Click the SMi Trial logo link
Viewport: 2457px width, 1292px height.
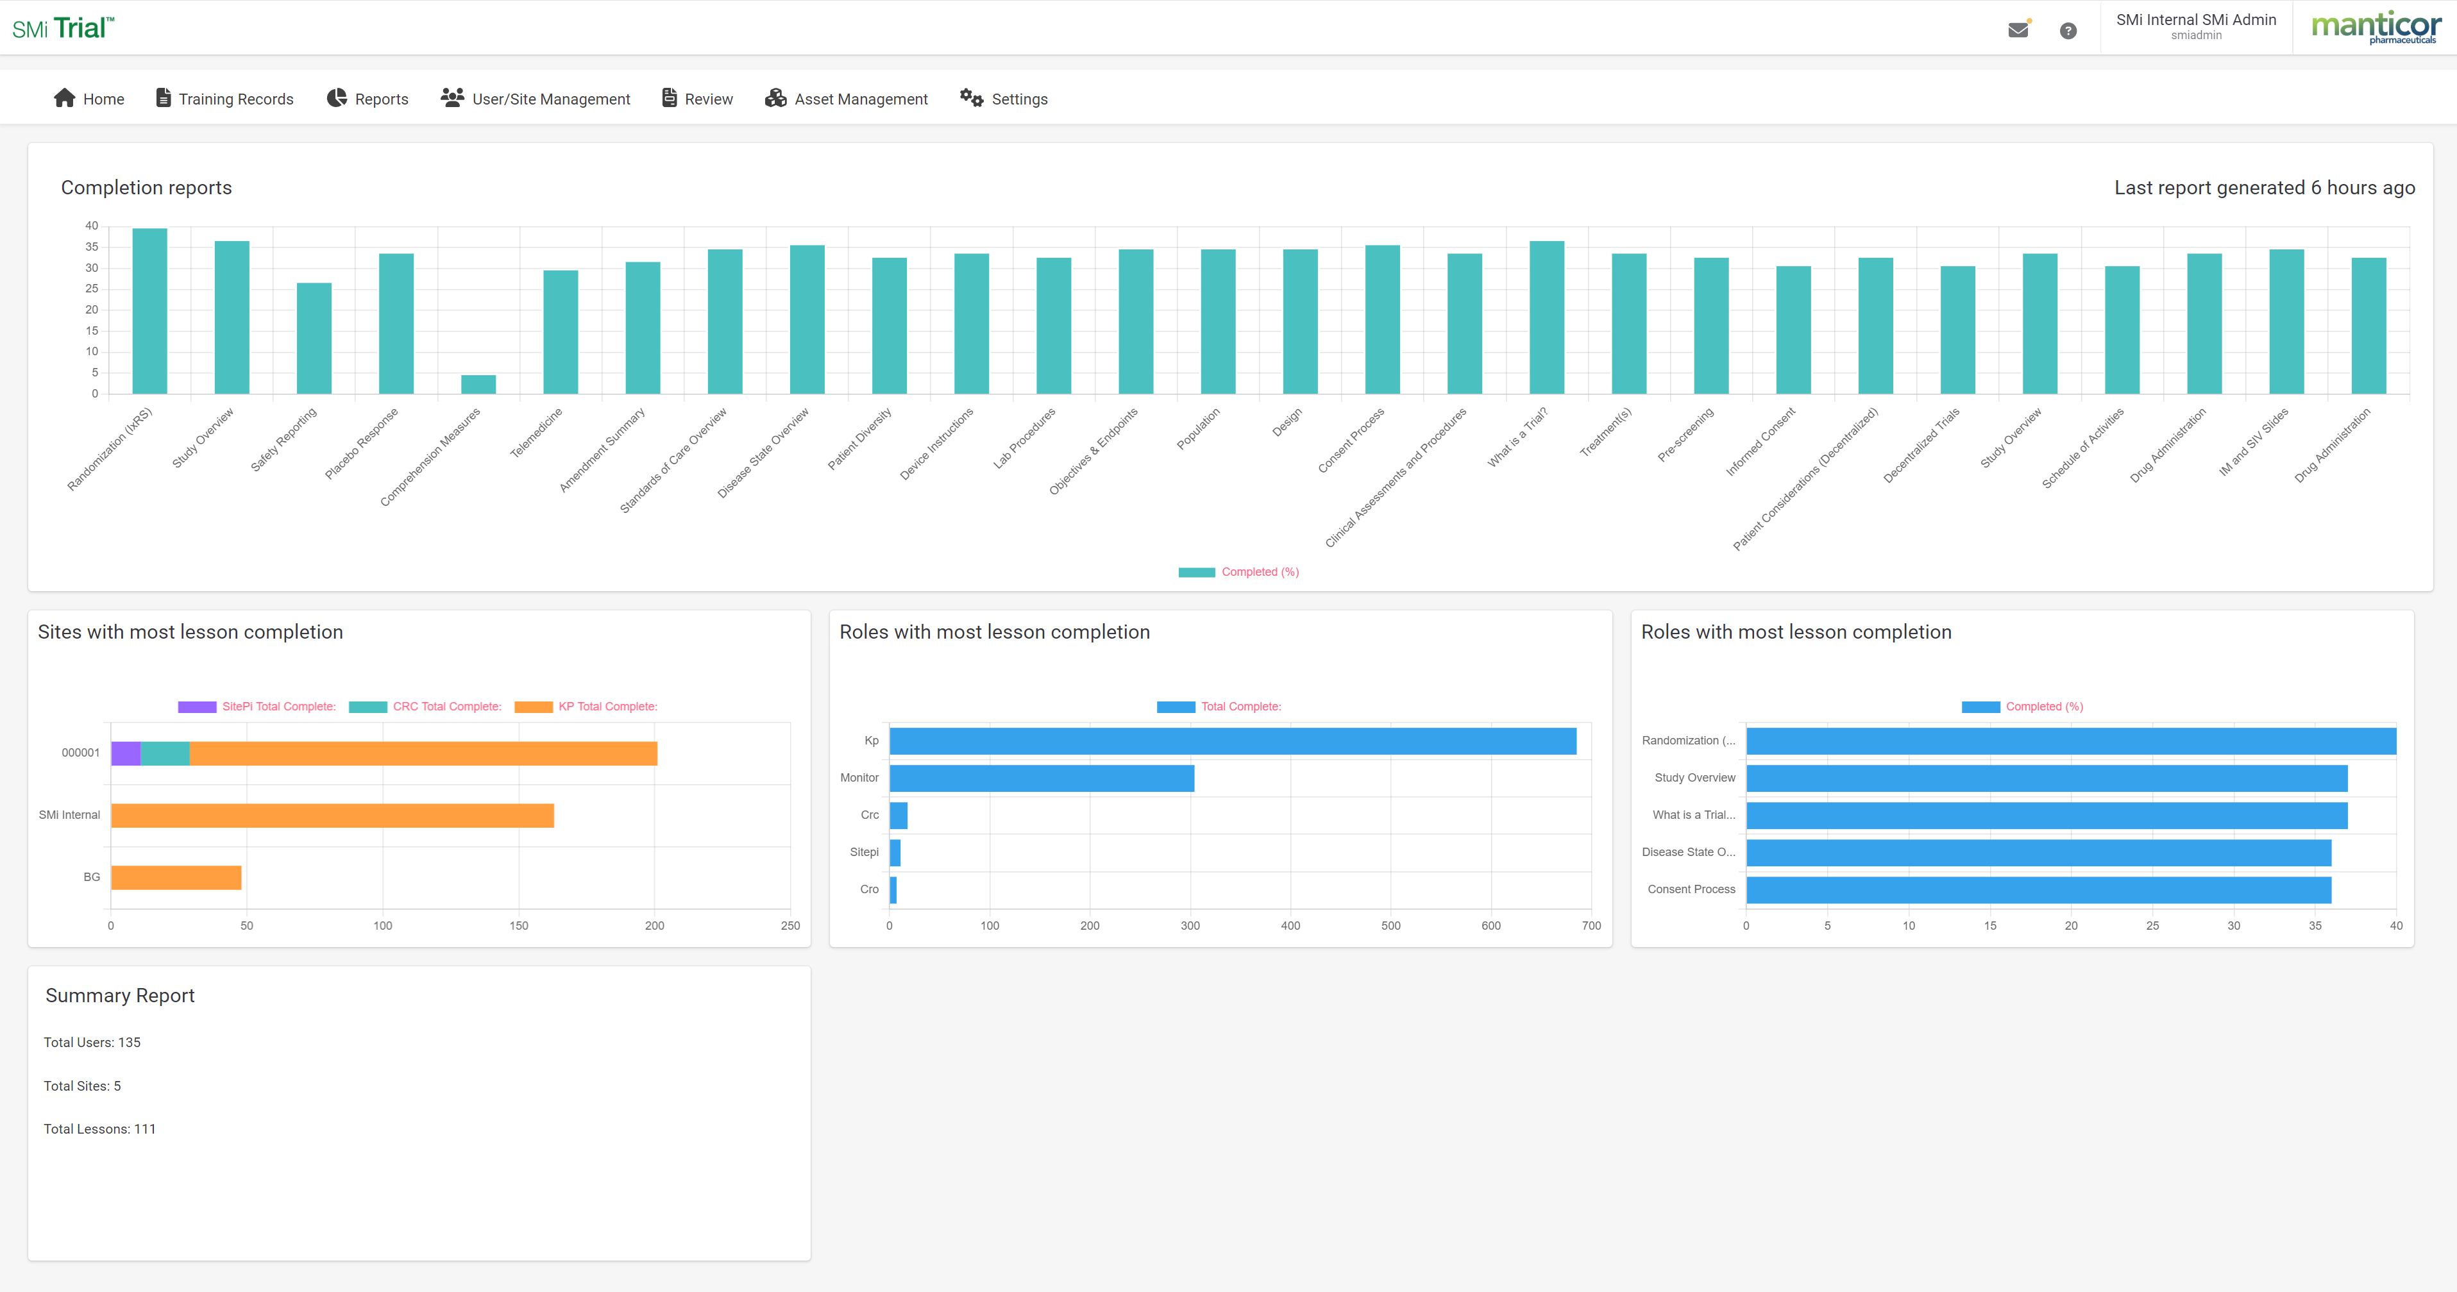[63, 28]
